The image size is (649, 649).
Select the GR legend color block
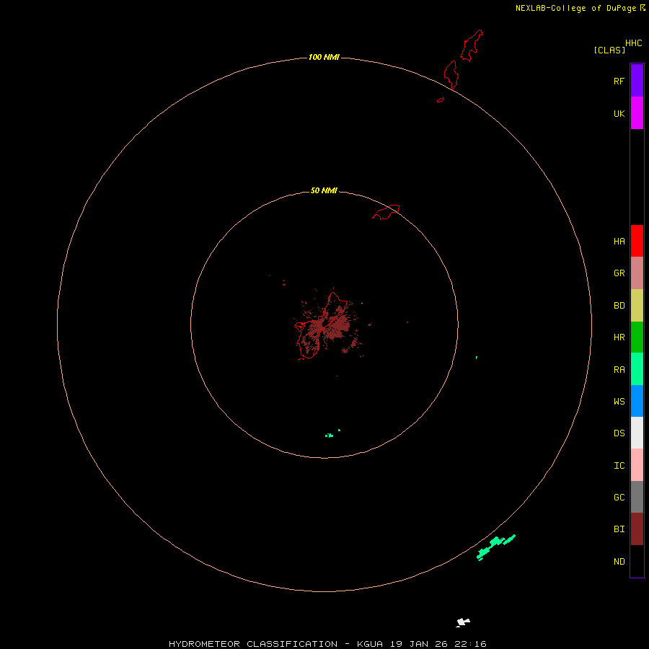click(x=637, y=273)
